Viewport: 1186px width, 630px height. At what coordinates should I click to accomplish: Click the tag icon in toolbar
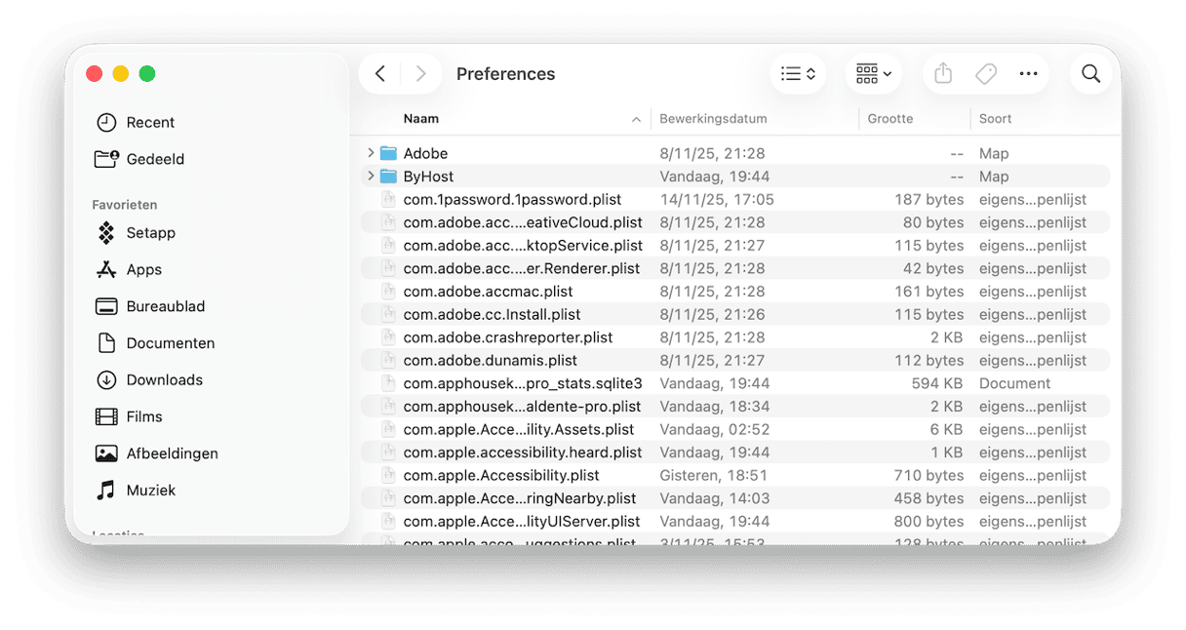tap(985, 74)
